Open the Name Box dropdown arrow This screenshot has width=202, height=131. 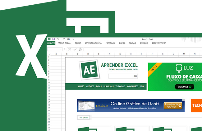click(x=61, y=49)
